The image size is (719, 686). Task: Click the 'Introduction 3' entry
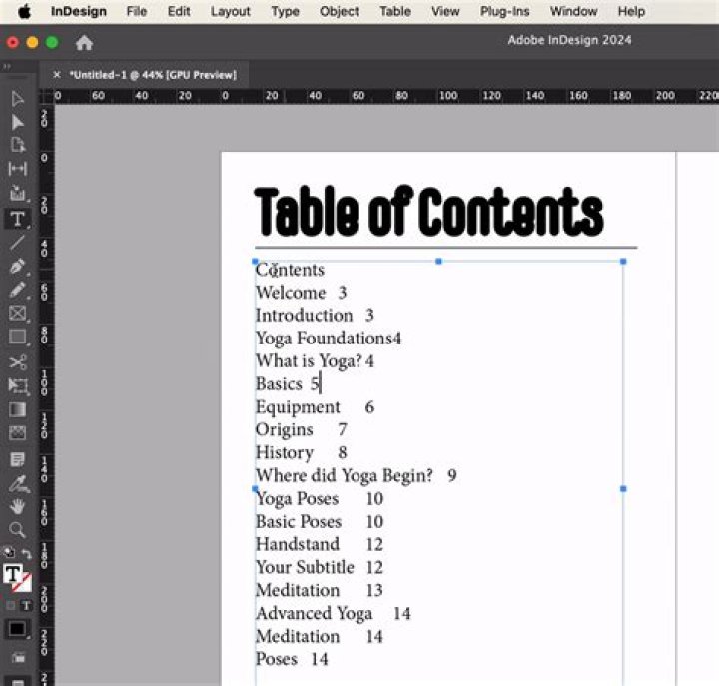click(315, 315)
